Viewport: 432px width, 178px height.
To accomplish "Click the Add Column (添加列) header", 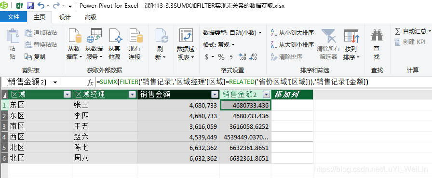I will point(292,95).
